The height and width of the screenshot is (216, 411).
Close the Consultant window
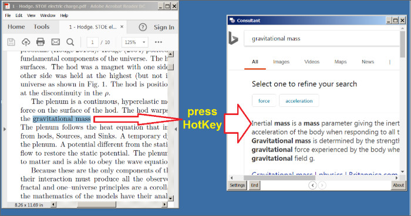click(402, 21)
